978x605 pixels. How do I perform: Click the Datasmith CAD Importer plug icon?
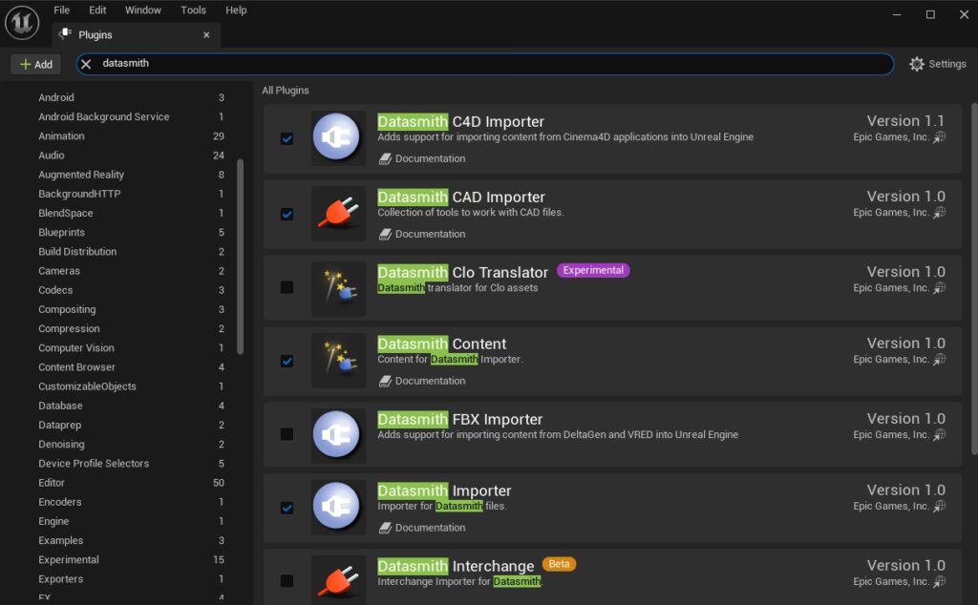coord(338,213)
